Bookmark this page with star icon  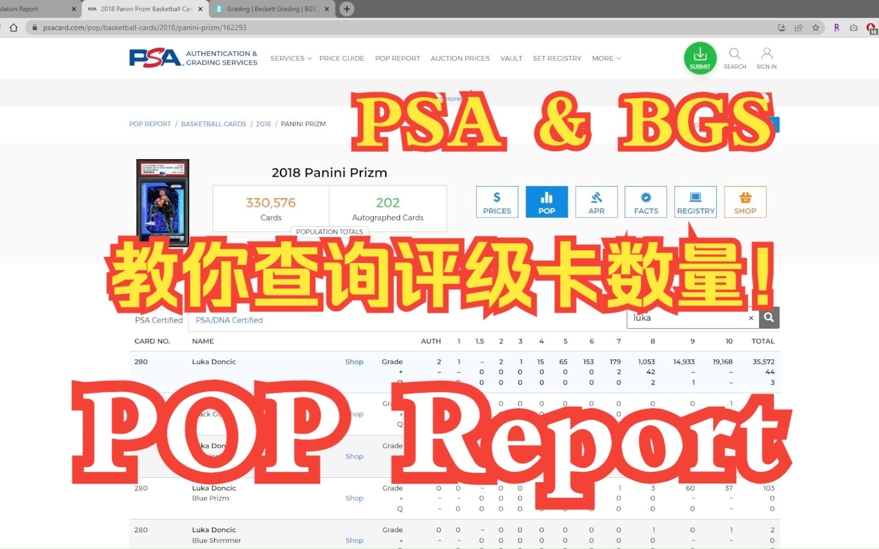coord(815,27)
